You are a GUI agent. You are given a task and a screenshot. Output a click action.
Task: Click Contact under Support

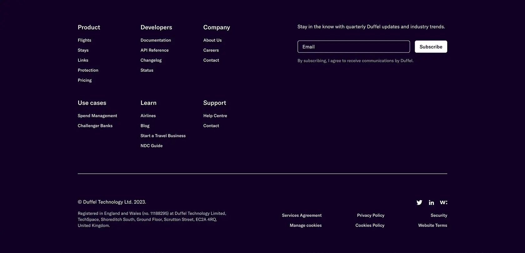(x=211, y=126)
